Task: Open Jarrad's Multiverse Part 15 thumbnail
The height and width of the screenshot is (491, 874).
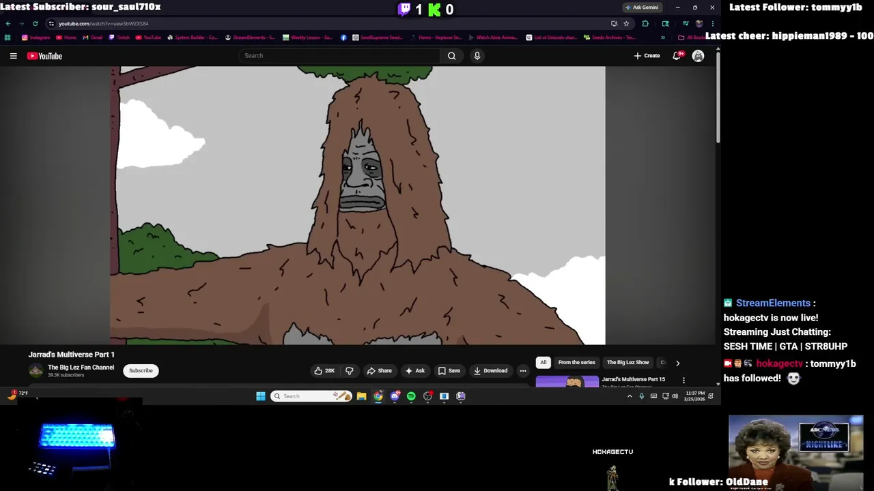Action: (567, 382)
